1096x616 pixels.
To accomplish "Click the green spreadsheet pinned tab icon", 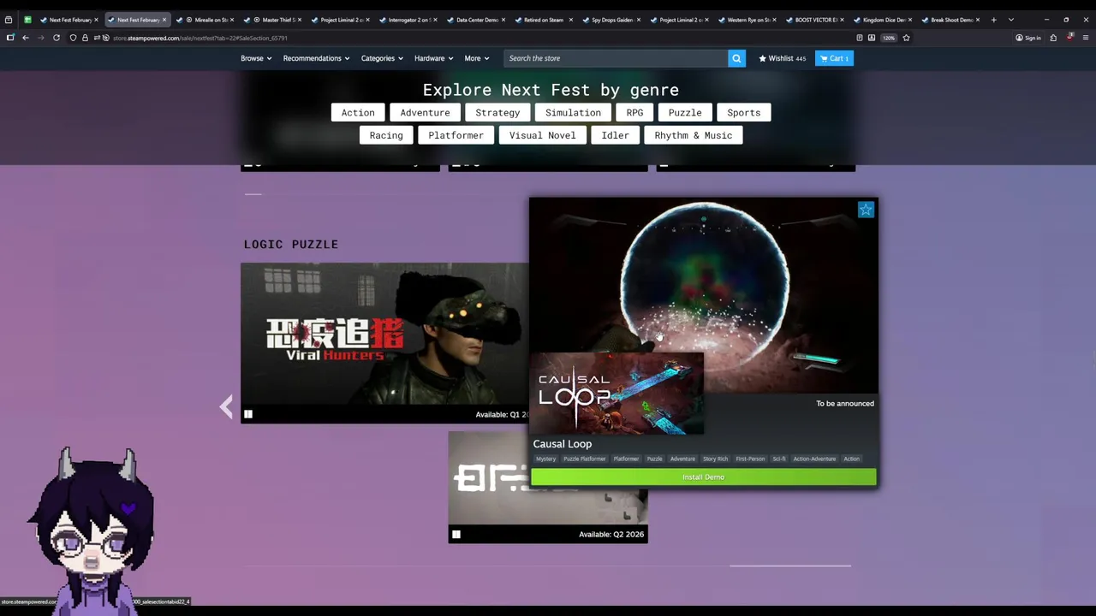I will tap(27, 20).
